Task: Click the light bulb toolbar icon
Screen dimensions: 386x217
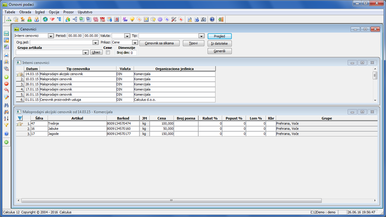Action: pos(132,19)
